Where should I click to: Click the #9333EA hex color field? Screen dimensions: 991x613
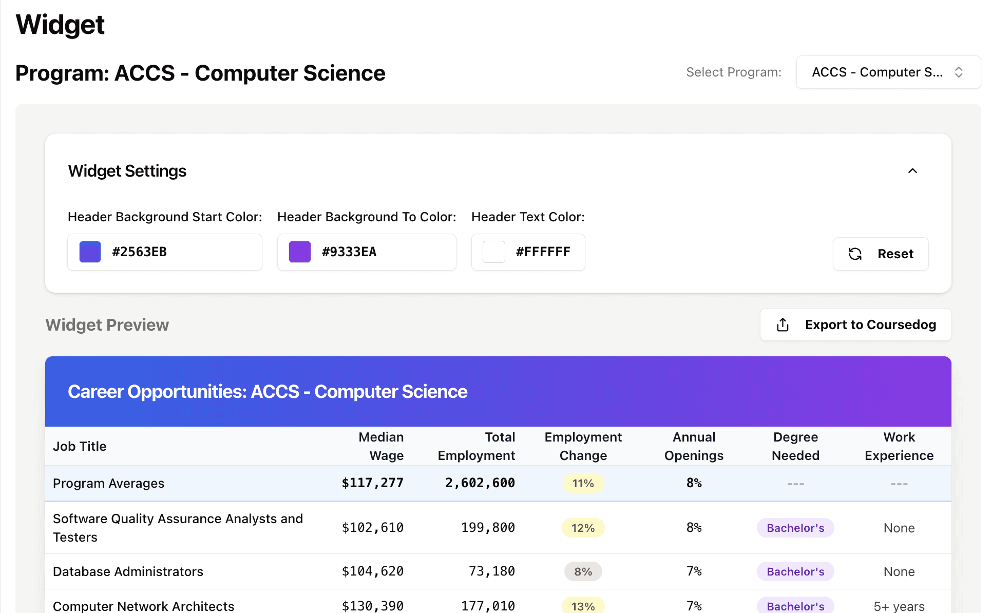click(x=349, y=252)
